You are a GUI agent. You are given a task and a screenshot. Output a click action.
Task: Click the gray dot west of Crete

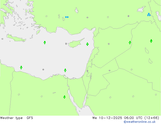[x=2, y=39]
